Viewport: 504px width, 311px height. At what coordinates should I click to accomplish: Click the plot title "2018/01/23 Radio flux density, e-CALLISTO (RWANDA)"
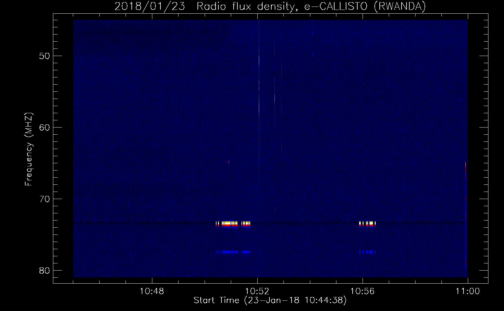coord(270,6)
